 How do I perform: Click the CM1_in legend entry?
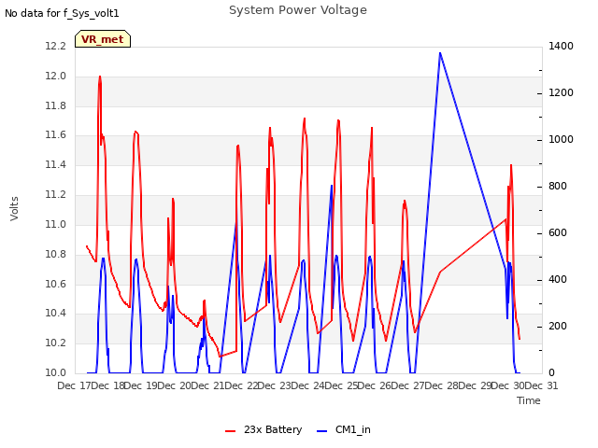[x=343, y=429]
